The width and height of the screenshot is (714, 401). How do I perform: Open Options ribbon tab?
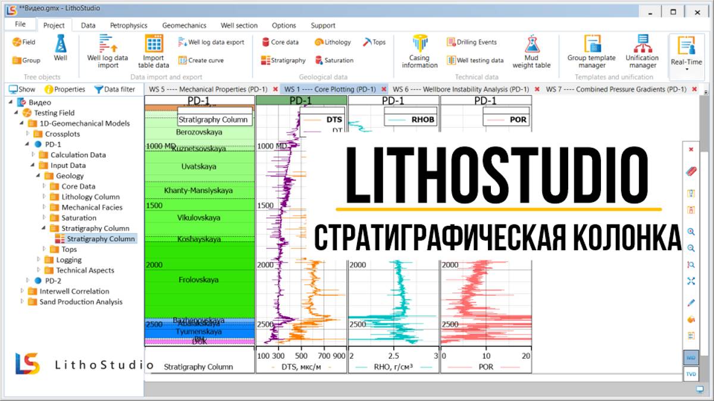click(284, 26)
